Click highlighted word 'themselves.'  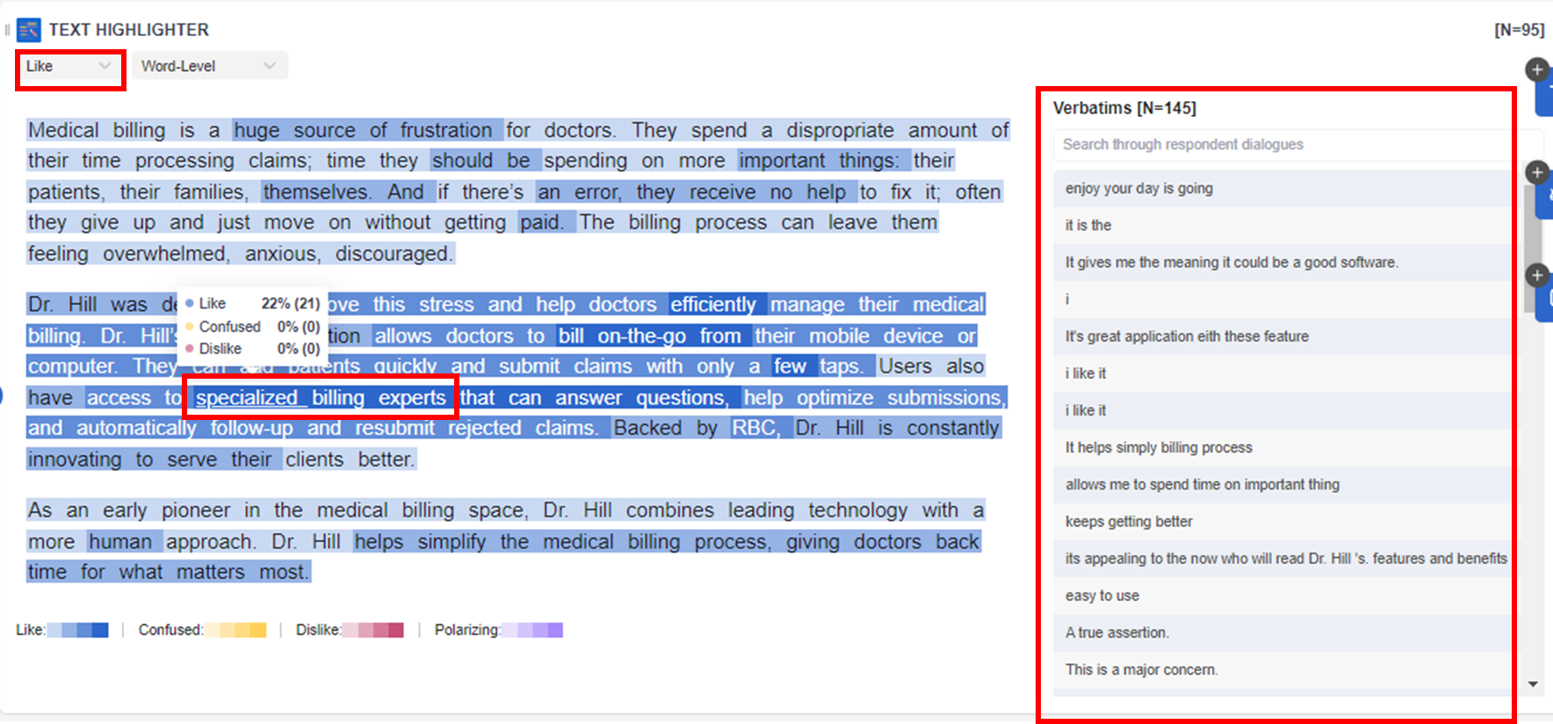[x=316, y=192]
